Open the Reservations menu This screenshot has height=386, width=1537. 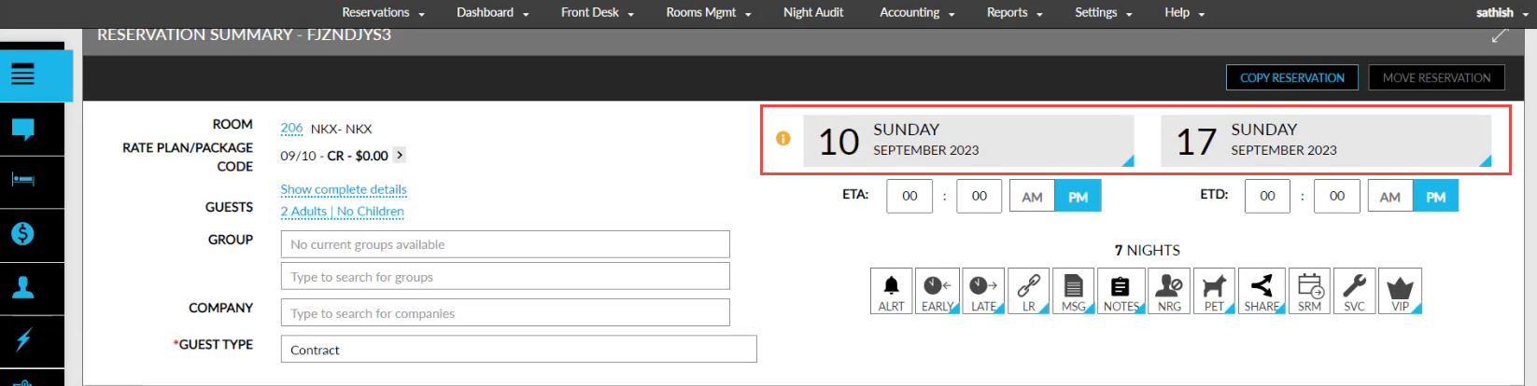point(383,12)
